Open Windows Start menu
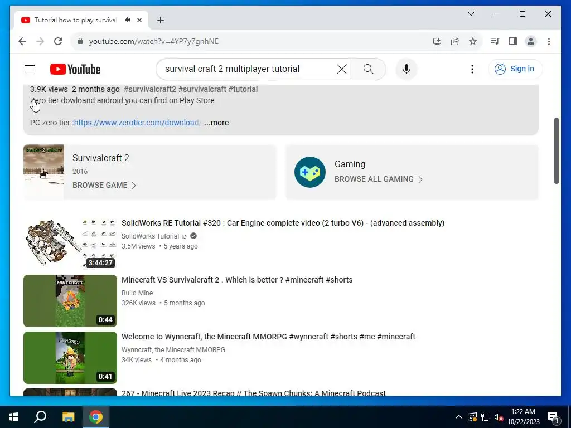Viewport: 571px width, 428px height. pyautogui.click(x=13, y=417)
